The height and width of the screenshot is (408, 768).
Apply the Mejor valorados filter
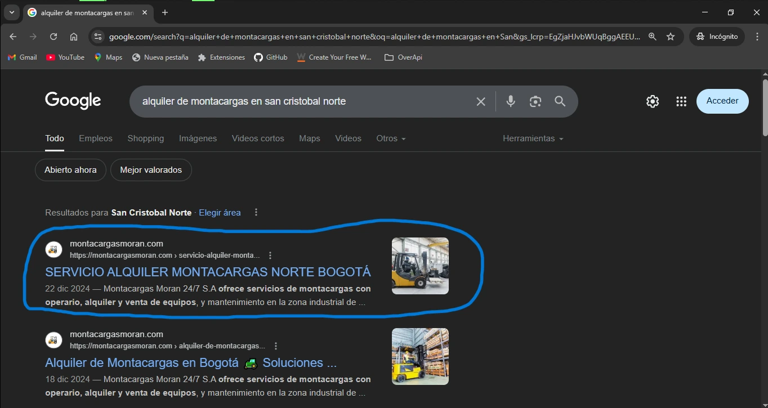pos(151,170)
